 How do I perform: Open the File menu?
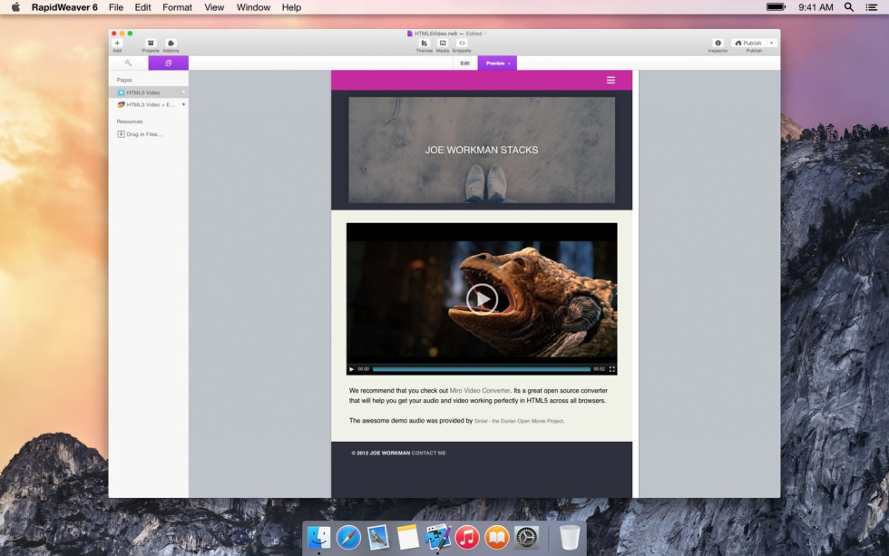point(116,7)
